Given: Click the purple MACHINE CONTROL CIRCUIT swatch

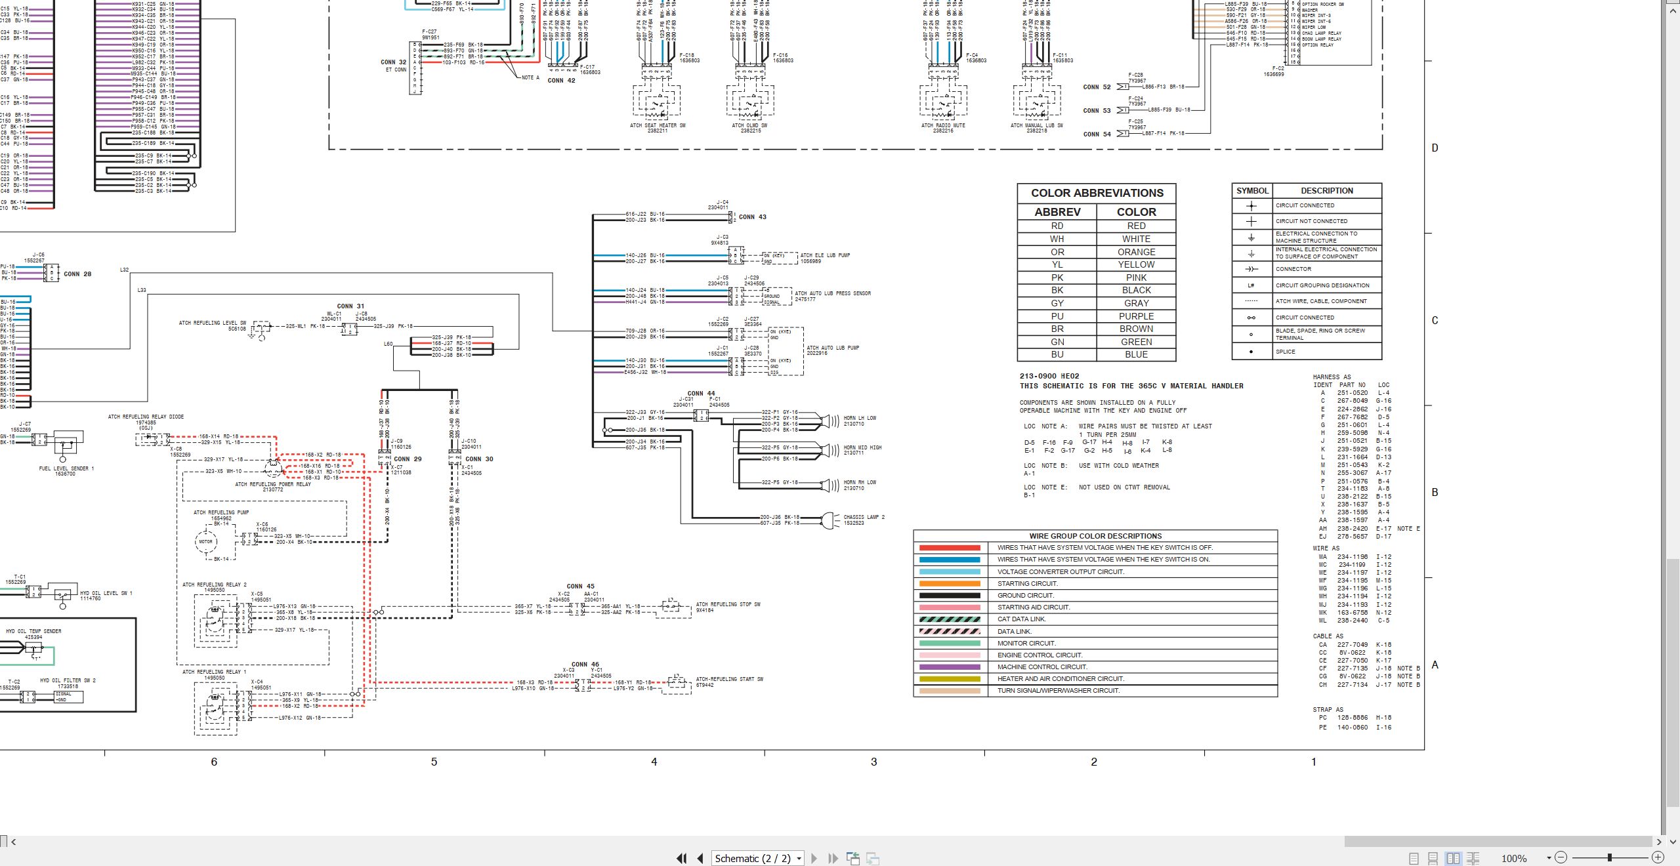Looking at the screenshot, I should pos(950,667).
